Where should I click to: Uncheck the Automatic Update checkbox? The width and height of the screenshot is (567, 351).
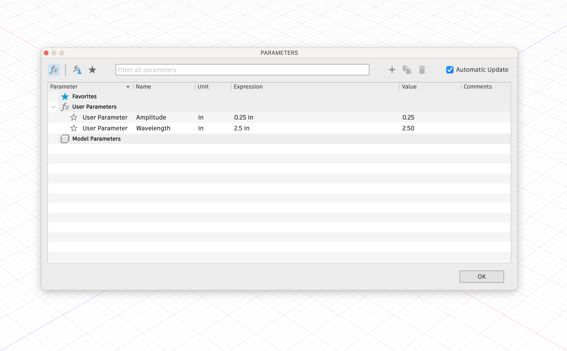(x=450, y=70)
